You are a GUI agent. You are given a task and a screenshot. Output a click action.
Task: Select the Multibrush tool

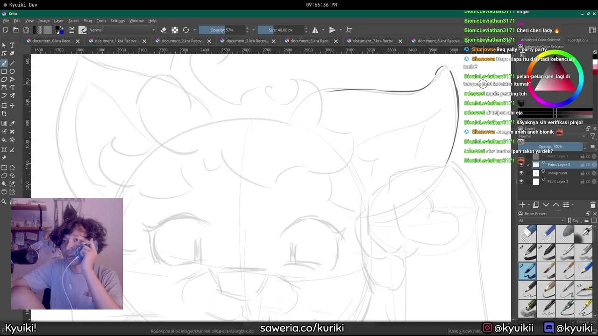coord(12,96)
